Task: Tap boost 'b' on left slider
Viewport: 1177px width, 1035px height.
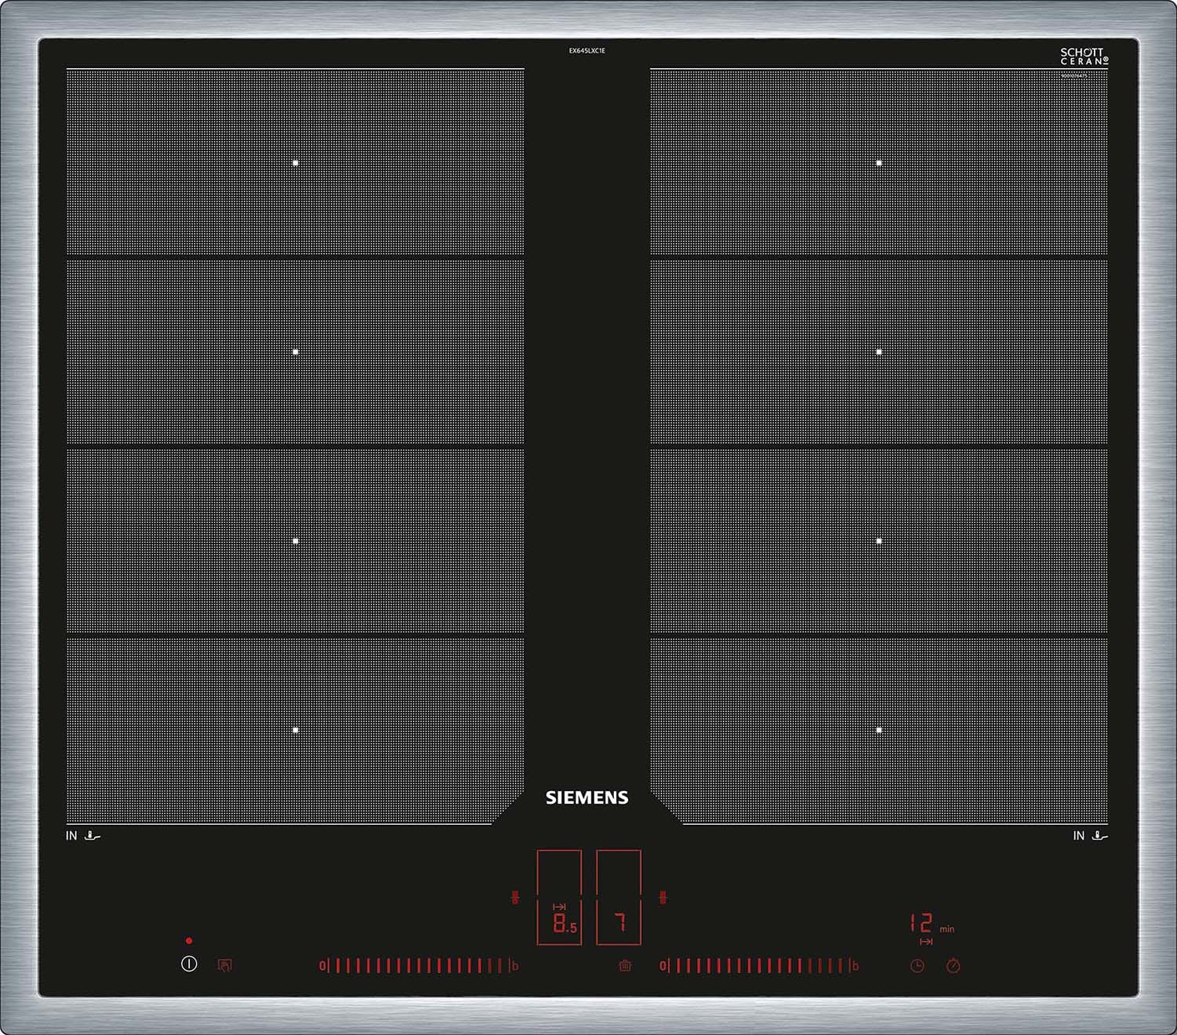Action: click(515, 966)
